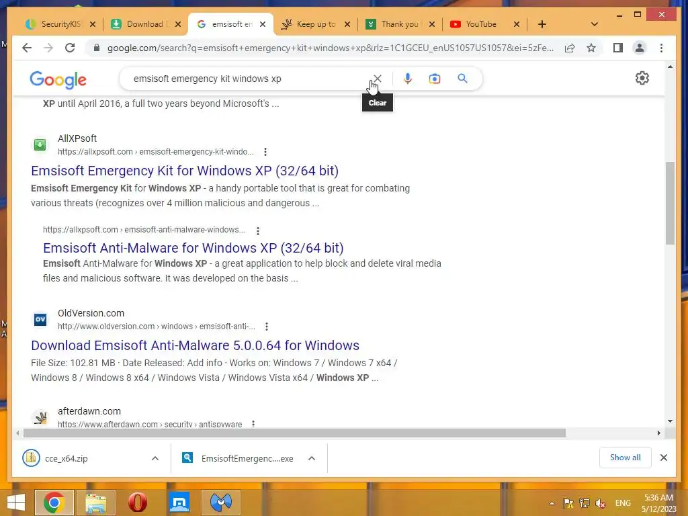Click the forward navigation arrow
This screenshot has height=516, width=688.
coord(48,48)
